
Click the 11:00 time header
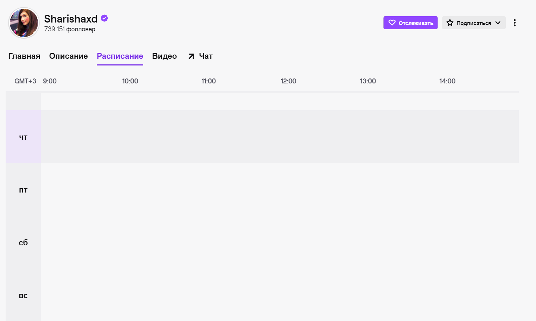[x=209, y=81]
